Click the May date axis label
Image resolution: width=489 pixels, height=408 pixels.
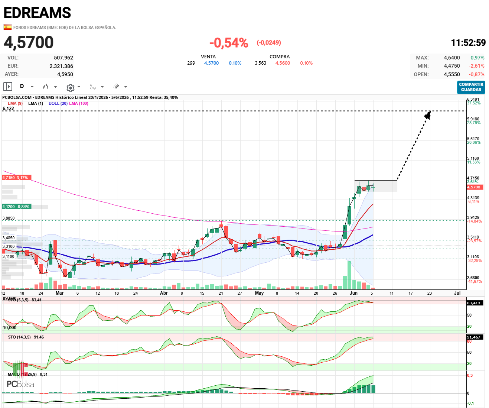click(259, 293)
